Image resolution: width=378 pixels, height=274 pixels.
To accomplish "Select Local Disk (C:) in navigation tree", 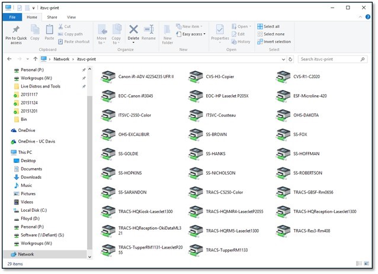I will pos(34,209).
